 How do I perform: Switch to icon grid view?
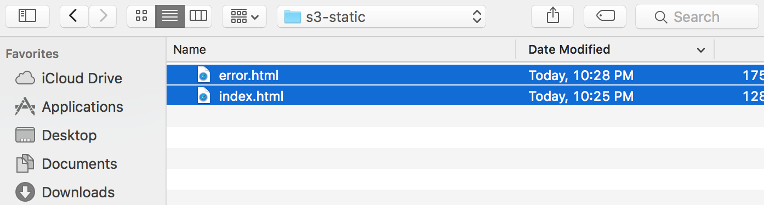click(141, 16)
